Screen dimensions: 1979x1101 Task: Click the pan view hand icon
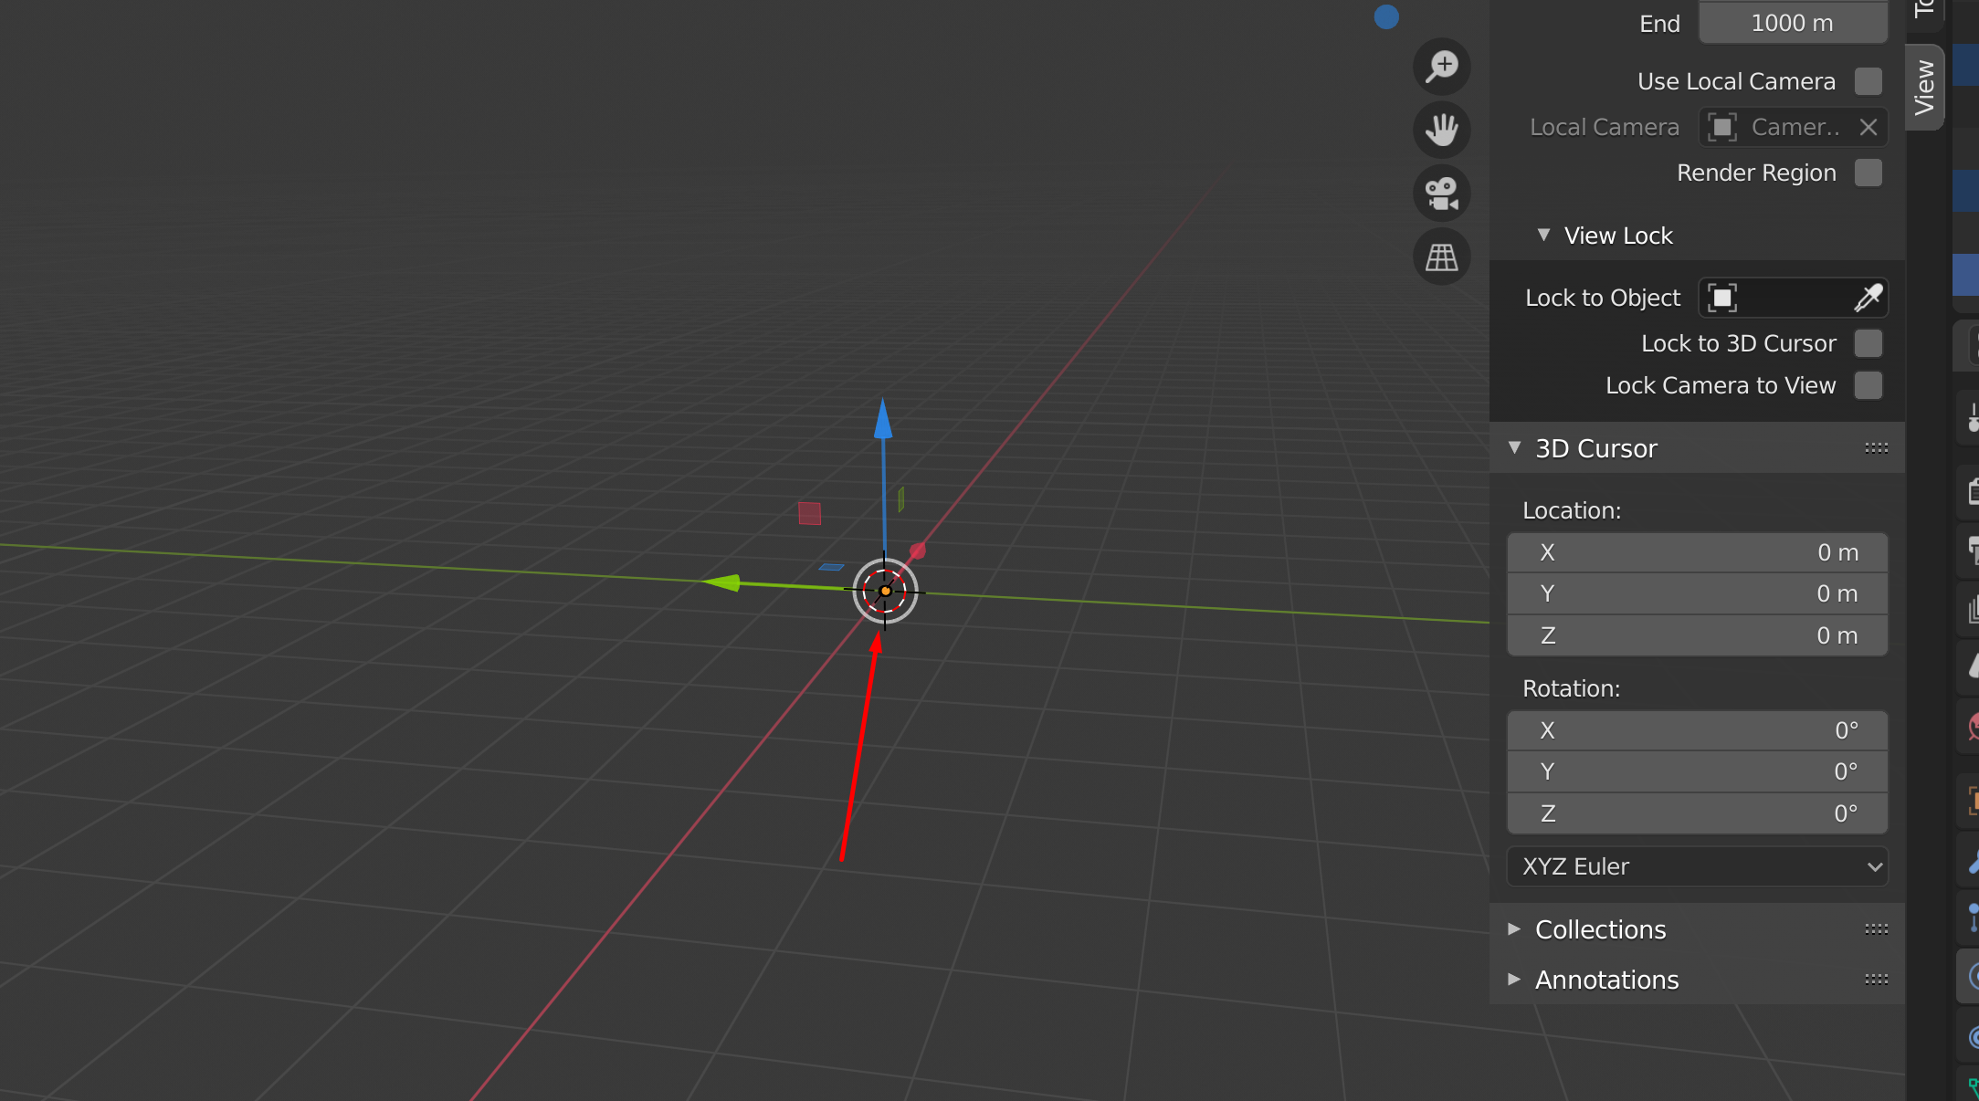[x=1442, y=130]
